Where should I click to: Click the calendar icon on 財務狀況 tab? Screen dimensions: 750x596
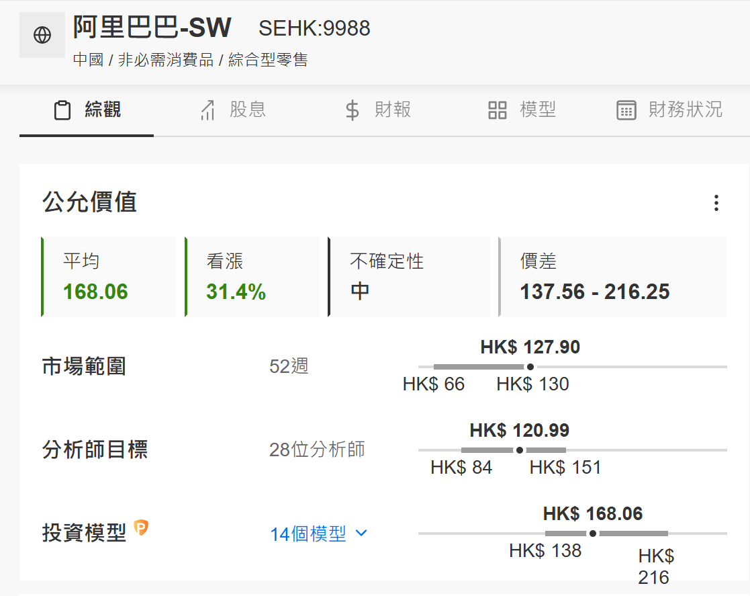coord(626,110)
